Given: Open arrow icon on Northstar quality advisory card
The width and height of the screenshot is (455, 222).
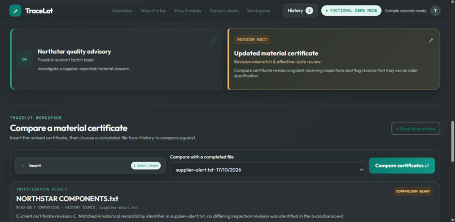Looking at the screenshot, I should [x=213, y=41].
